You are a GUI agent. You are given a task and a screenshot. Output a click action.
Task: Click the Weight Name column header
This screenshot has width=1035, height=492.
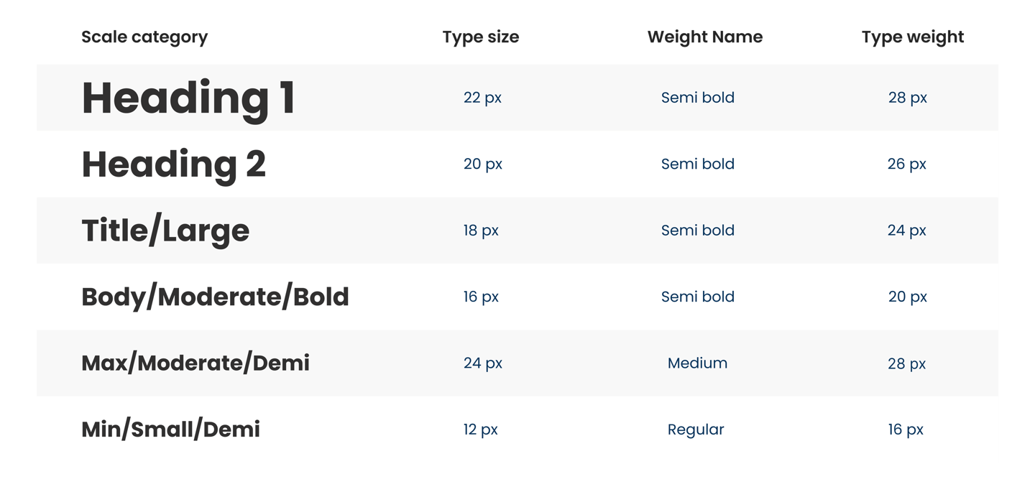coord(705,37)
